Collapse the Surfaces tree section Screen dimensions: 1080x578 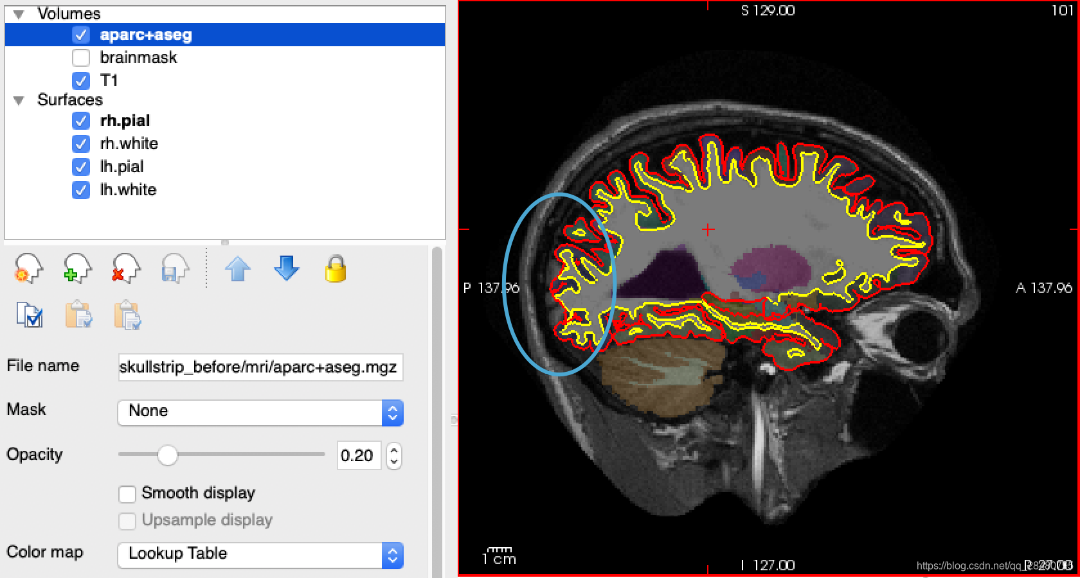pyautogui.click(x=18, y=100)
